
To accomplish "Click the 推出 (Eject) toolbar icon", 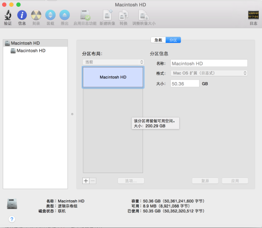I will tap(64, 15).
